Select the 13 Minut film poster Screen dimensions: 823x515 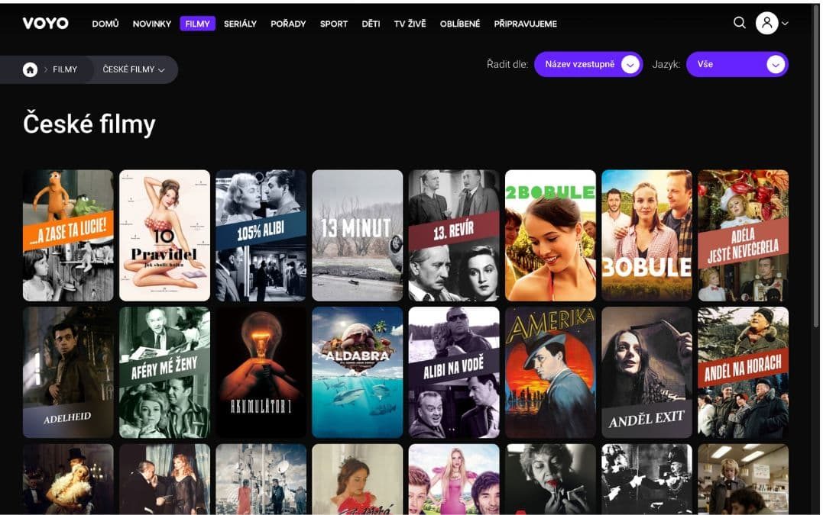coord(358,235)
